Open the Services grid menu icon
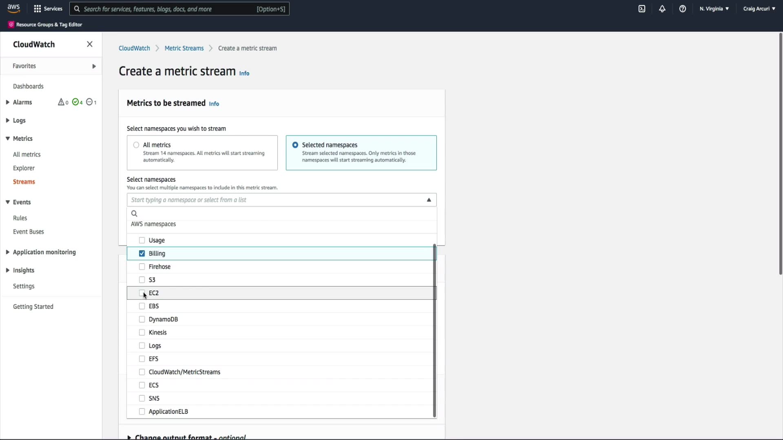 pyautogui.click(x=38, y=9)
